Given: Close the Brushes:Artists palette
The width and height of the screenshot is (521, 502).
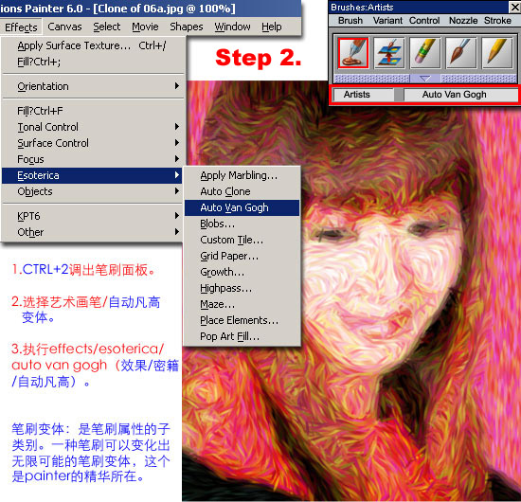Looking at the screenshot, I should click(514, 7).
